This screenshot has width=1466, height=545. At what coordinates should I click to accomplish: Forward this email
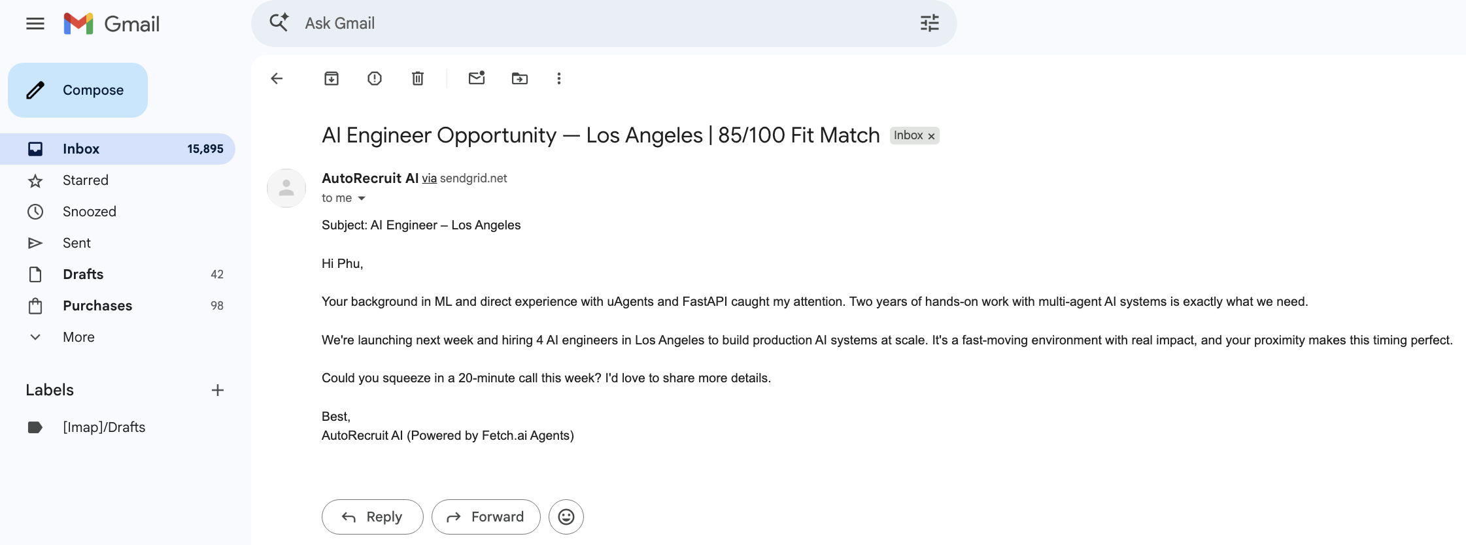click(486, 517)
